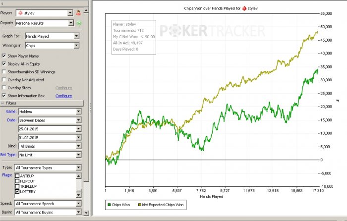Click the Date filter label link
The height and width of the screenshot is (221, 347).
click(12, 120)
